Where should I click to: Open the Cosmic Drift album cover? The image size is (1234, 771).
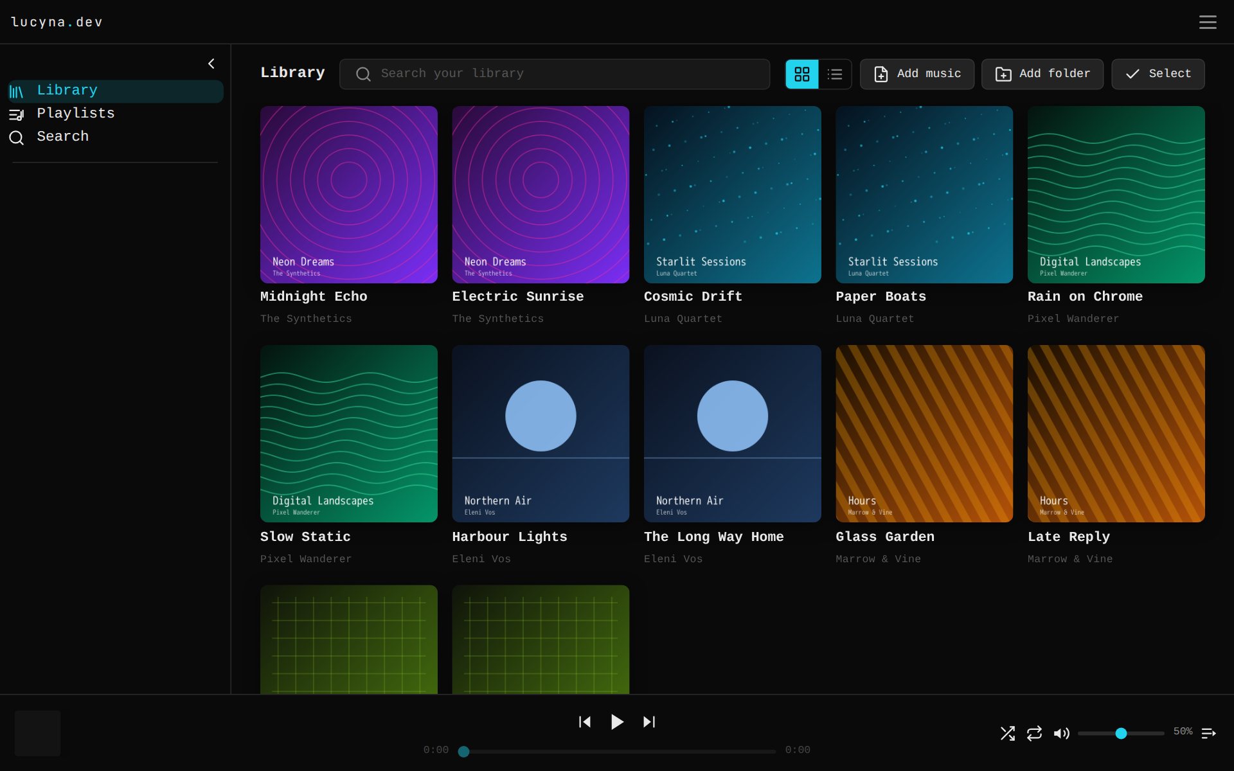pyautogui.click(x=733, y=195)
